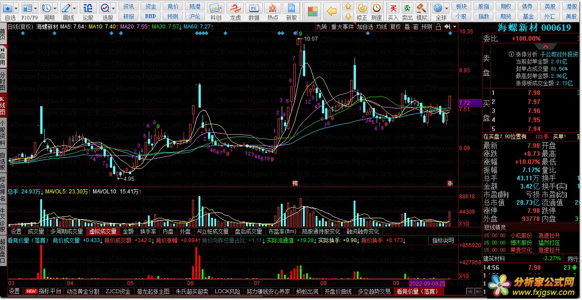582x300 pixels.
Task: Expand the 选股 dropdown arrow
Action: 114,8
